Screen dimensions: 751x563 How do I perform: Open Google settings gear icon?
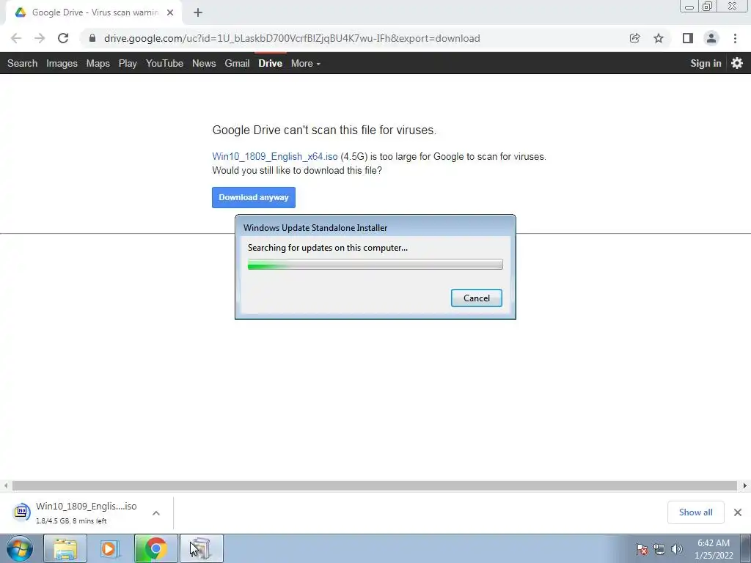[x=737, y=63]
